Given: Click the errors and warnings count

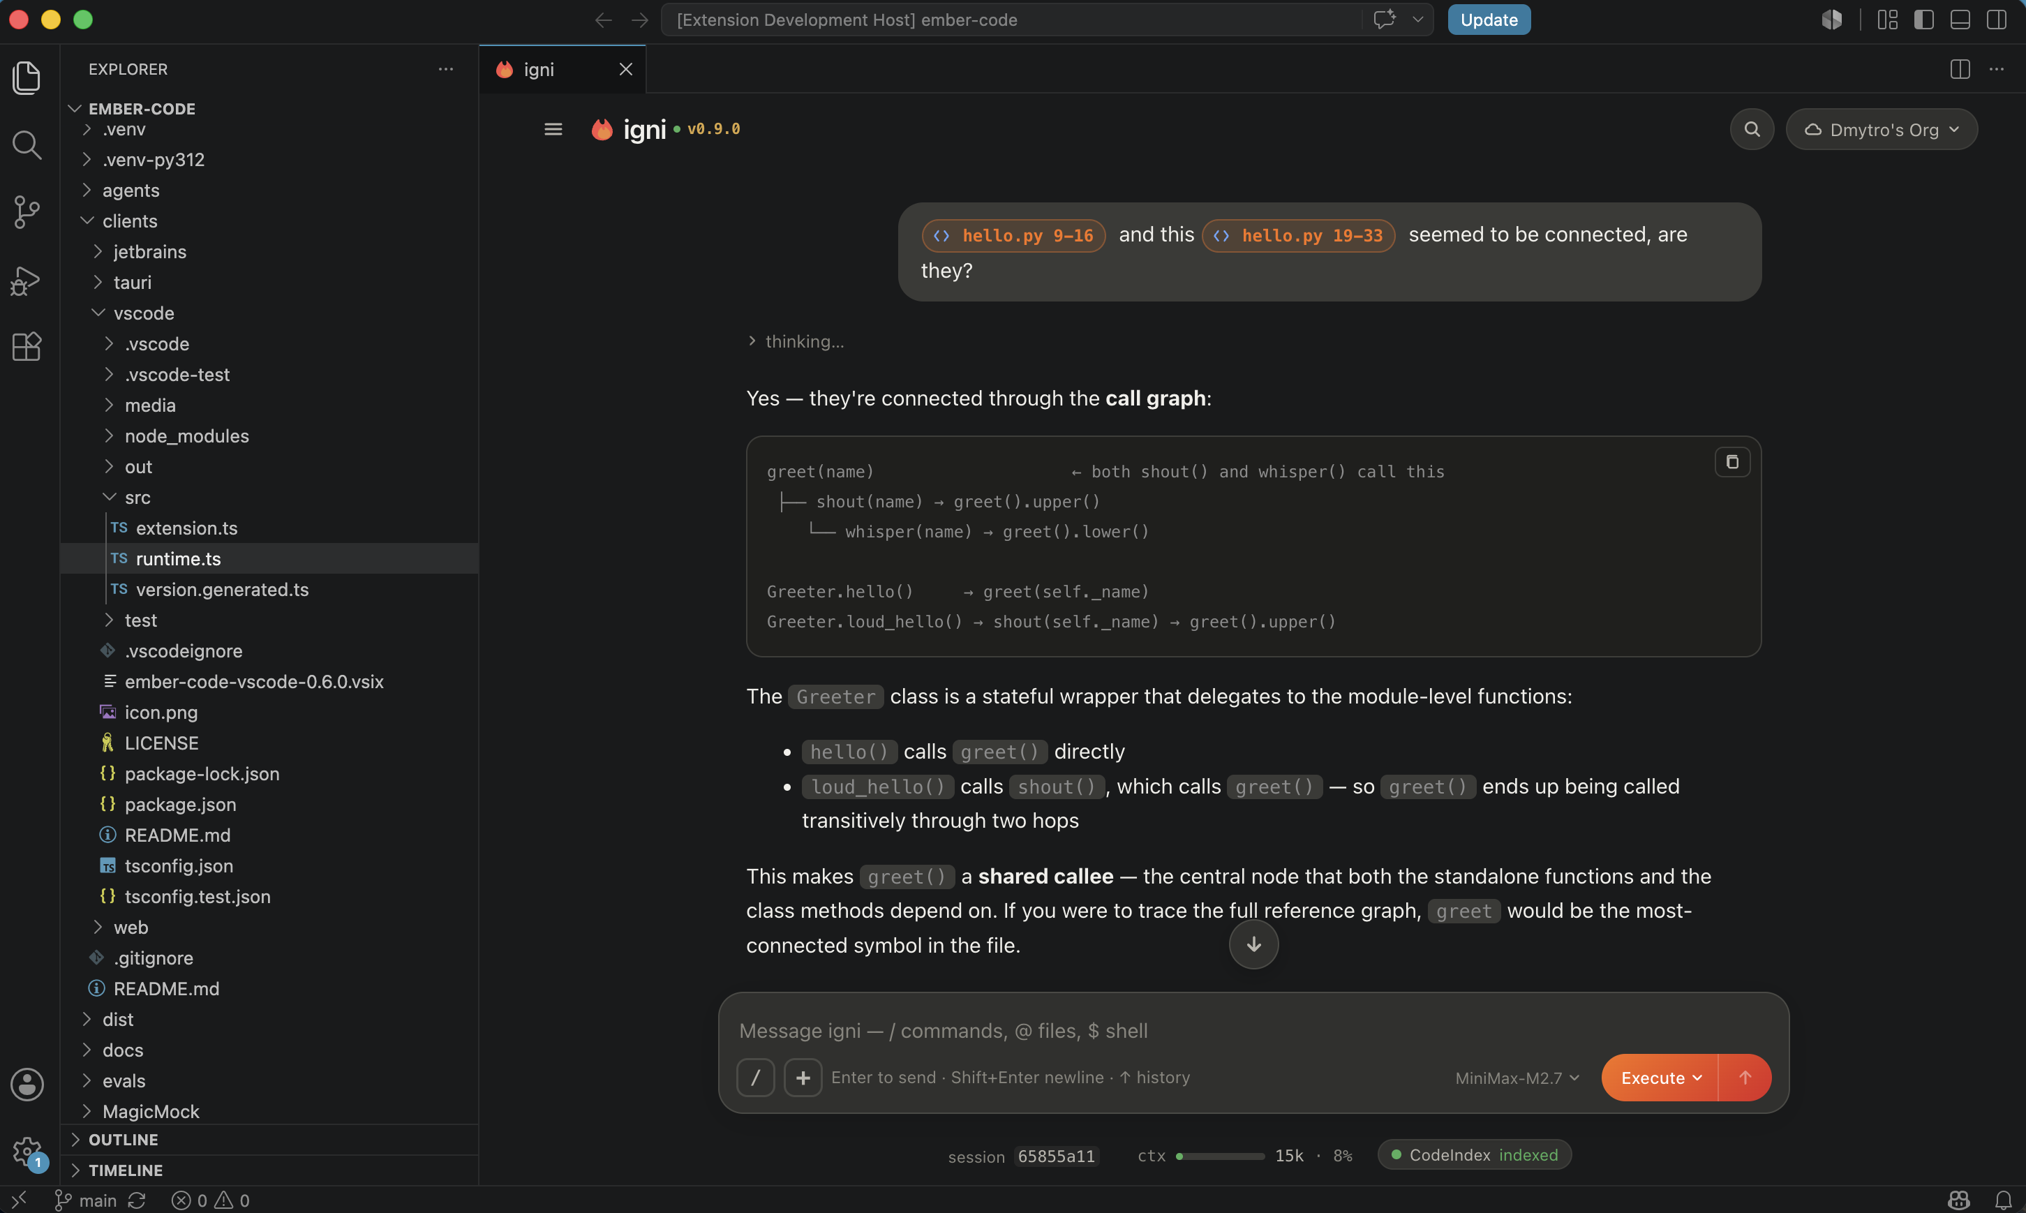Looking at the screenshot, I should click(x=211, y=1200).
